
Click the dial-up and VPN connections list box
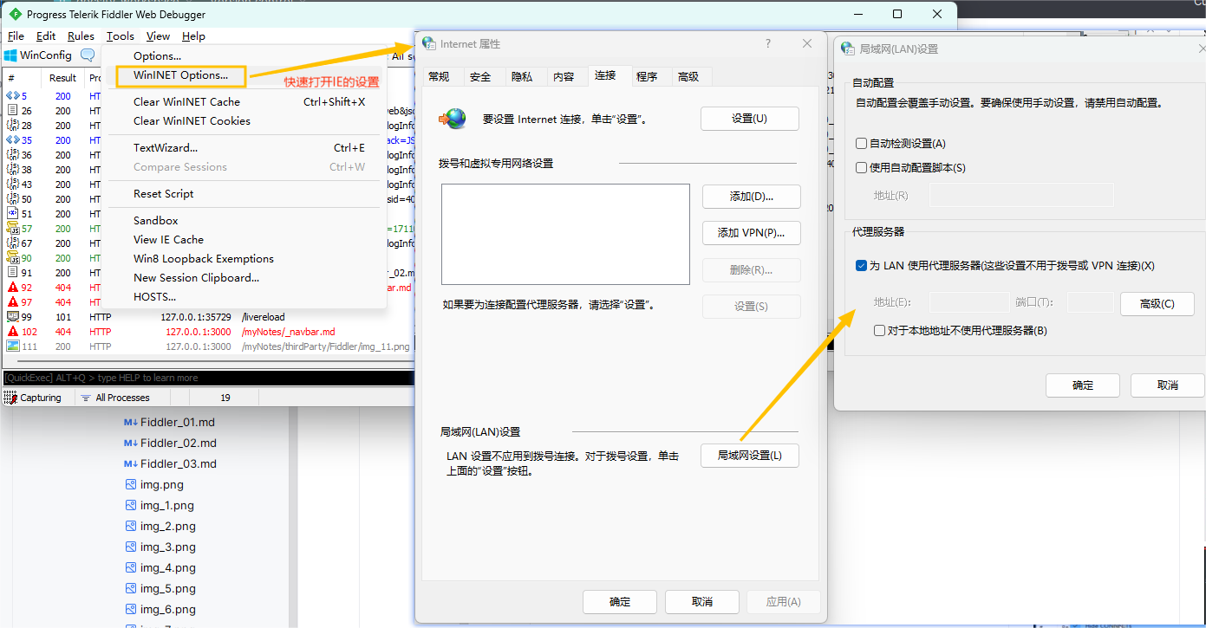[565, 234]
